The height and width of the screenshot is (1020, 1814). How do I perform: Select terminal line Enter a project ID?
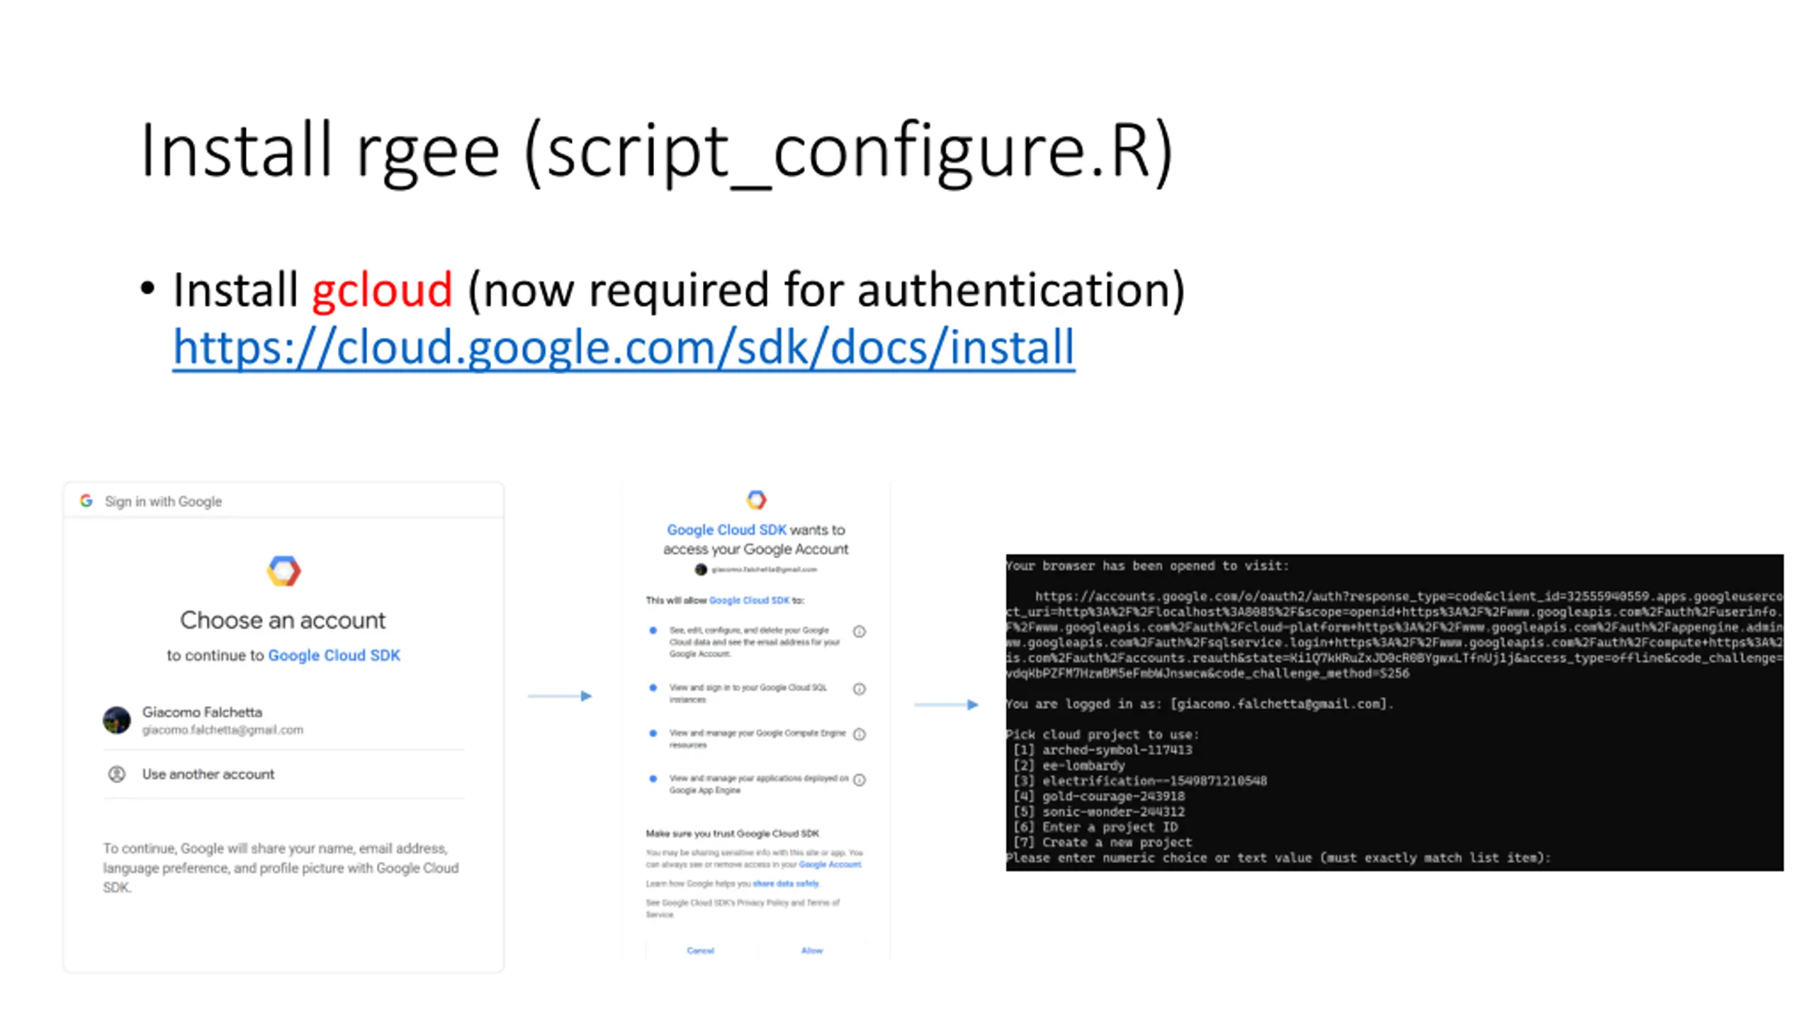pos(1095,827)
